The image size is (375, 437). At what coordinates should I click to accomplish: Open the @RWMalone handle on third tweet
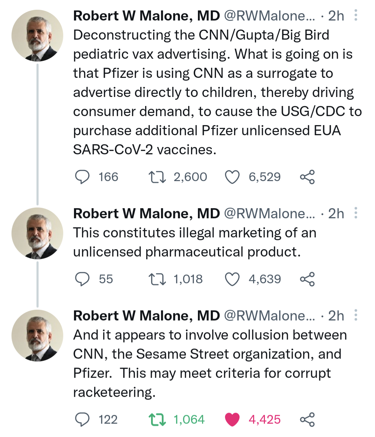point(269,316)
